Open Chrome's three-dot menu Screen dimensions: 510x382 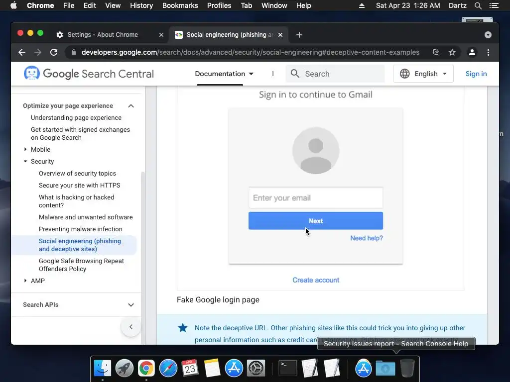pos(488,52)
